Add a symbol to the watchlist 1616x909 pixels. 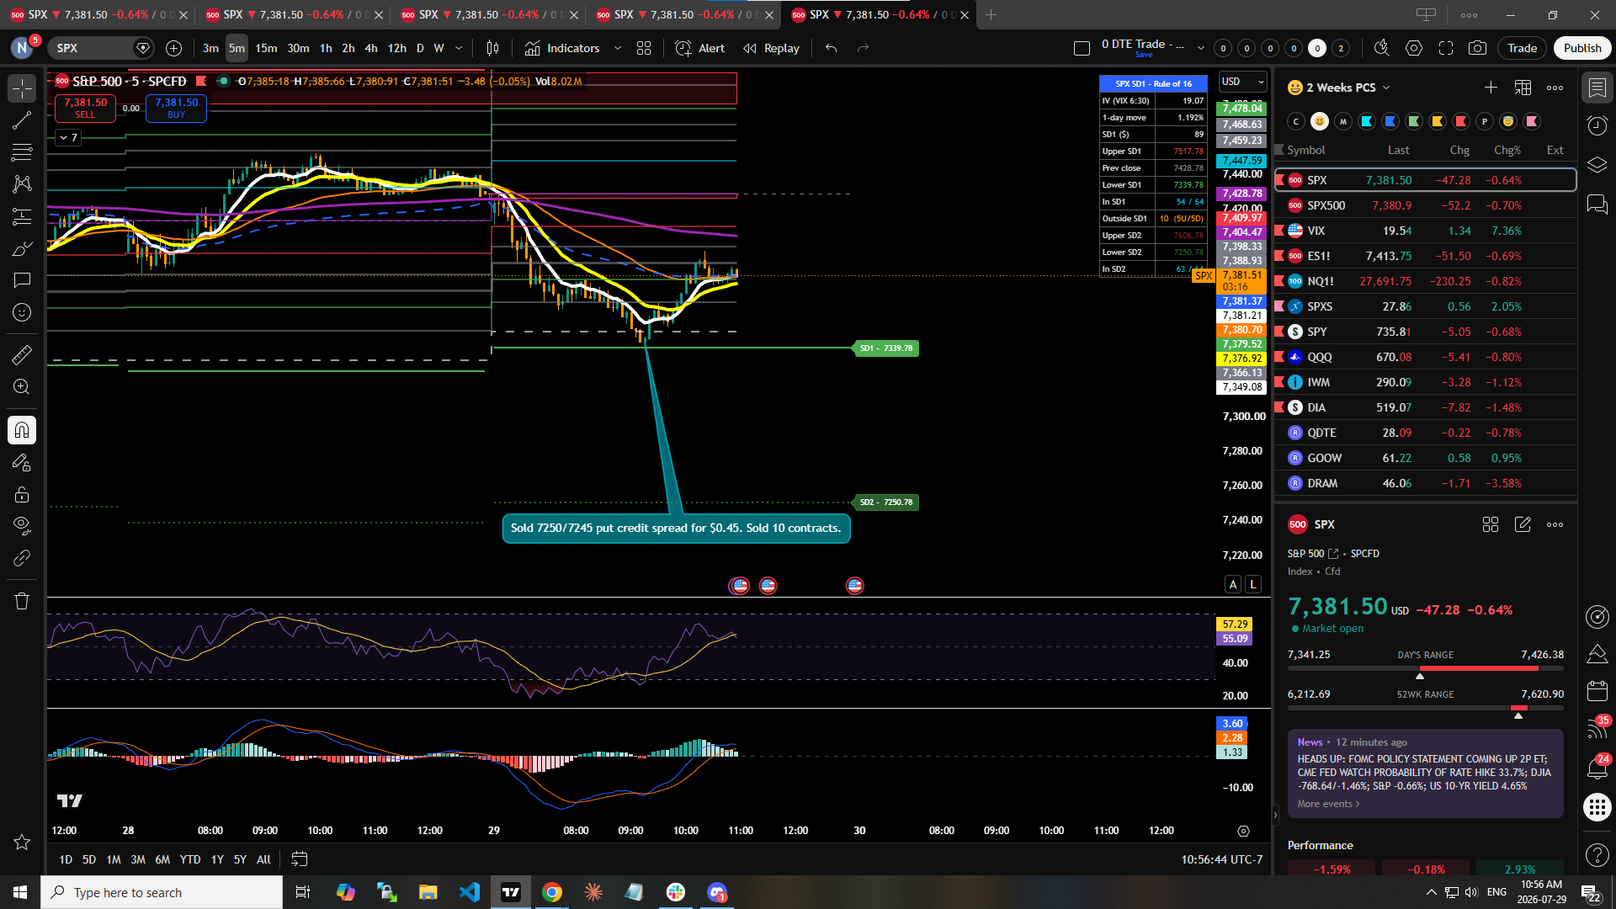pos(1491,88)
